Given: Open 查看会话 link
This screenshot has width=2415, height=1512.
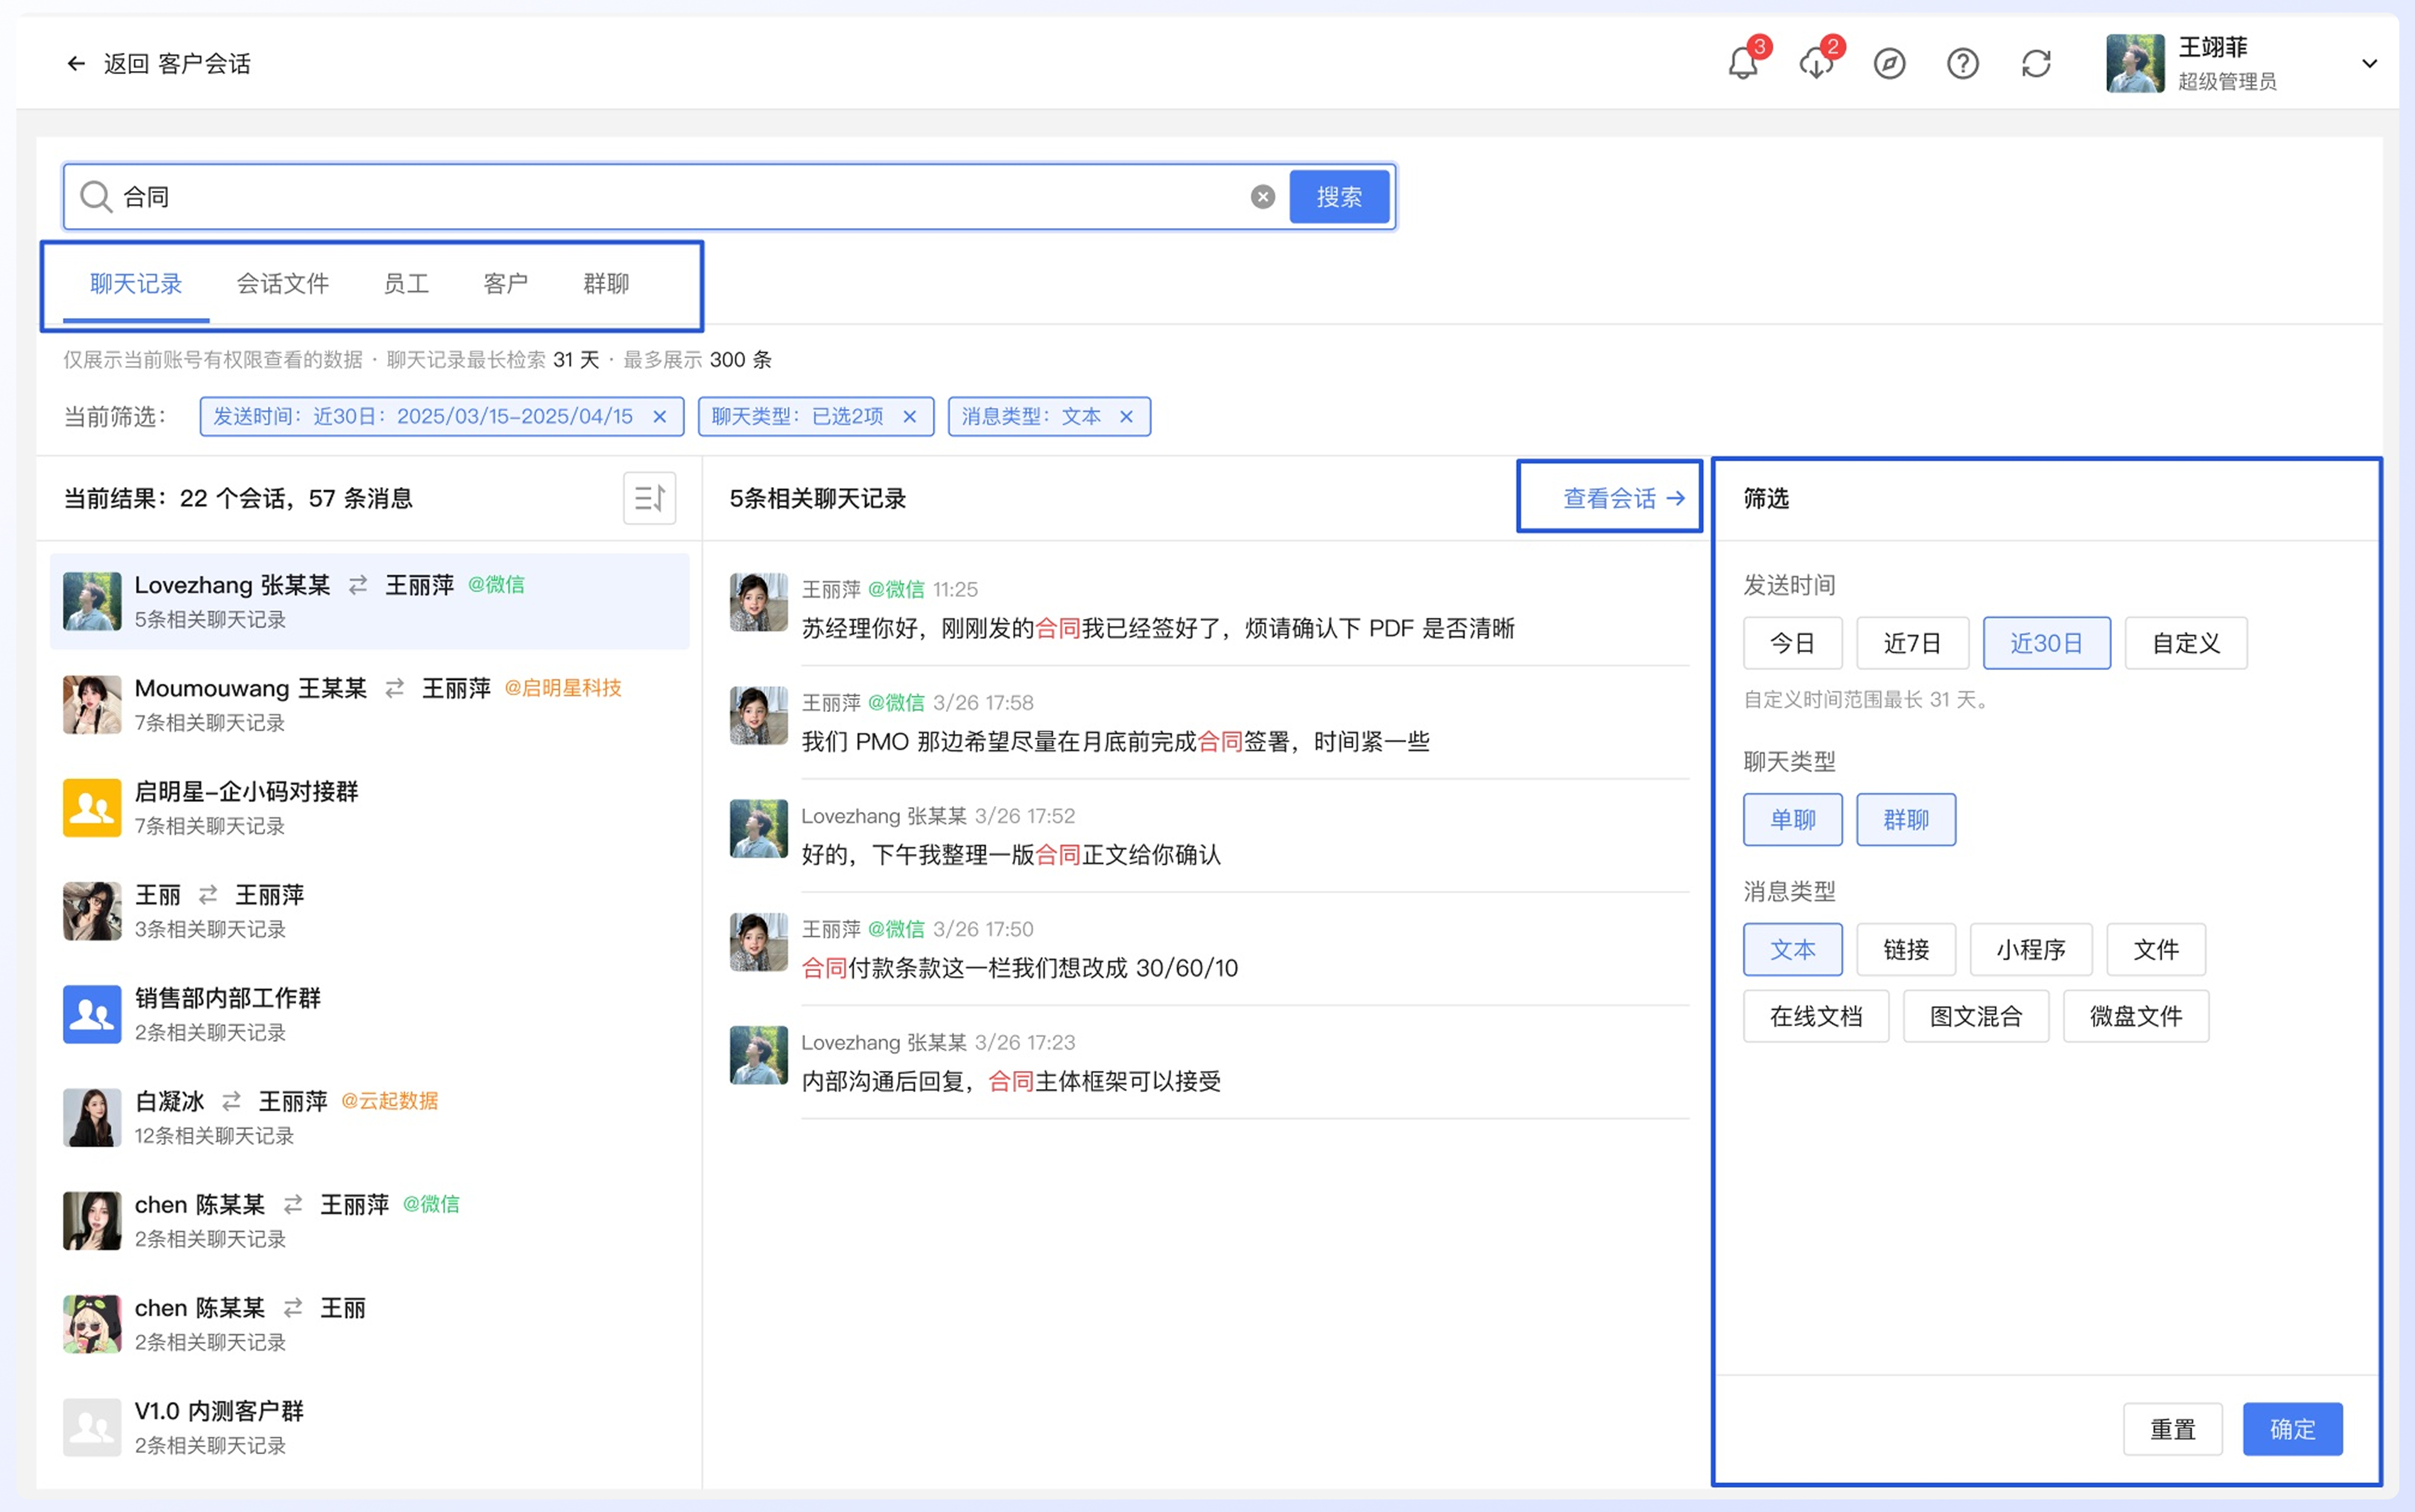Looking at the screenshot, I should click(1623, 498).
